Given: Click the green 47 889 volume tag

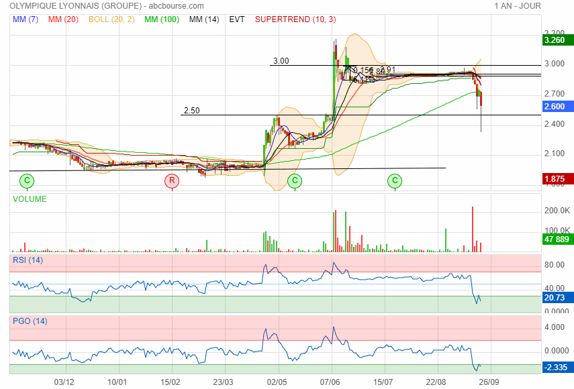Looking at the screenshot, I should pos(557,239).
